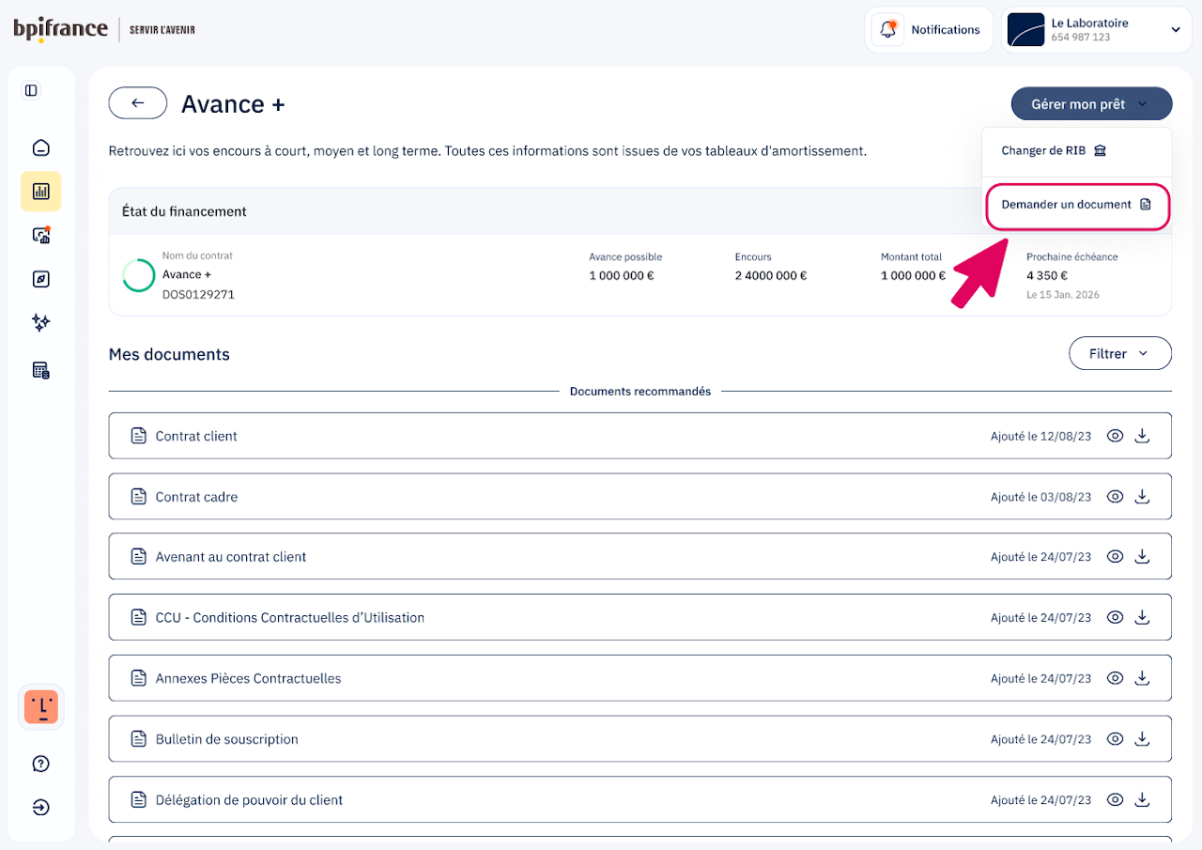Open the Avenant au contrat client row

point(640,557)
